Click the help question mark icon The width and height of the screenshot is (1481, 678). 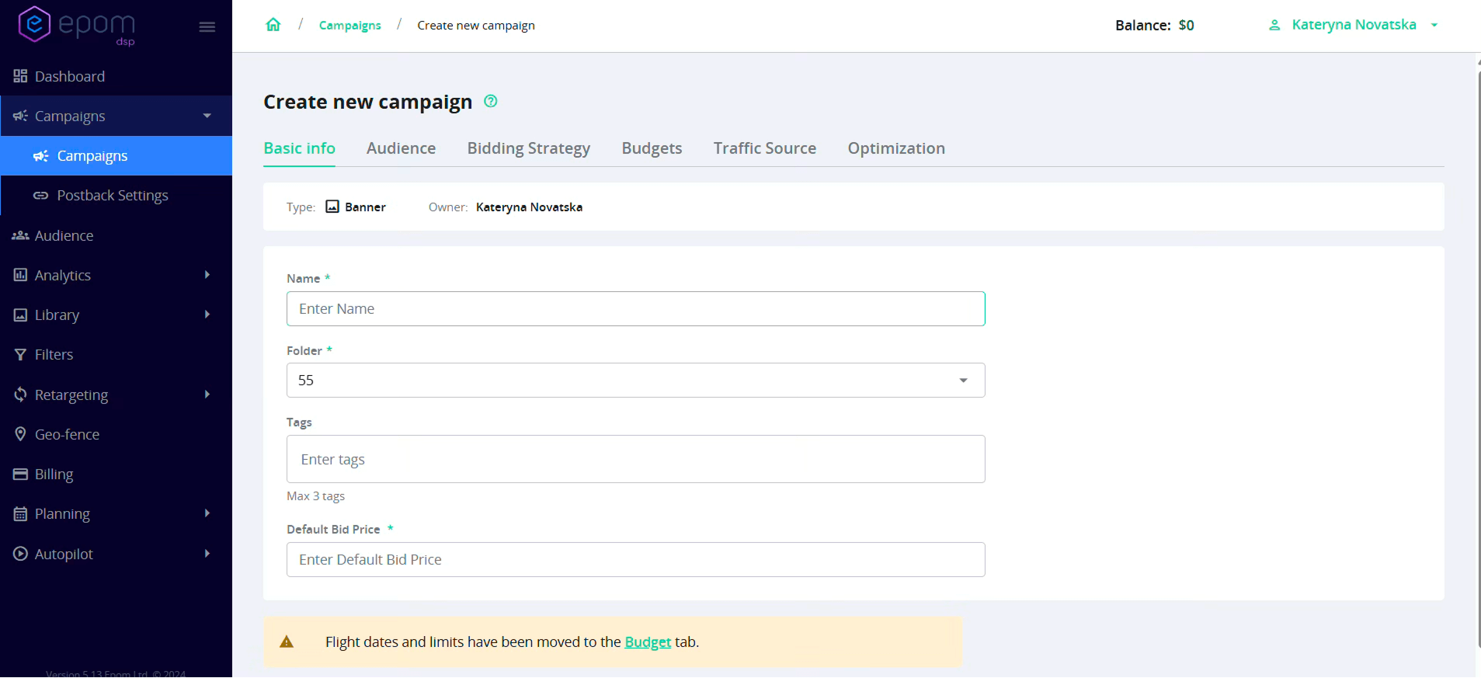[491, 101]
